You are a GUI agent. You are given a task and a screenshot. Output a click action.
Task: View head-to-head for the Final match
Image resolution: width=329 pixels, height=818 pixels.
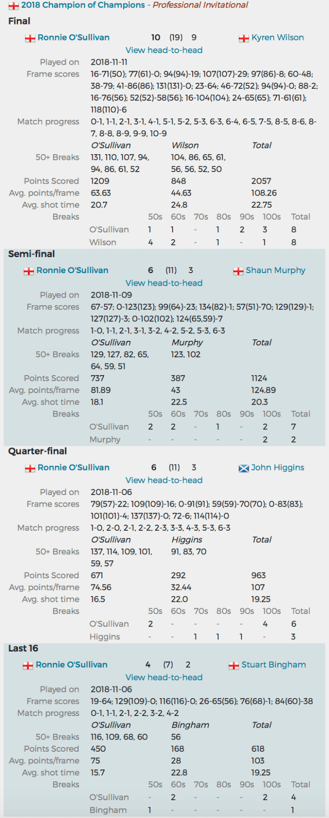point(164,50)
